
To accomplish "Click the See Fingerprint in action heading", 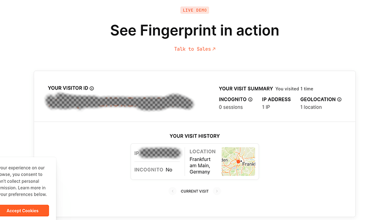I will pyautogui.click(x=195, y=30).
